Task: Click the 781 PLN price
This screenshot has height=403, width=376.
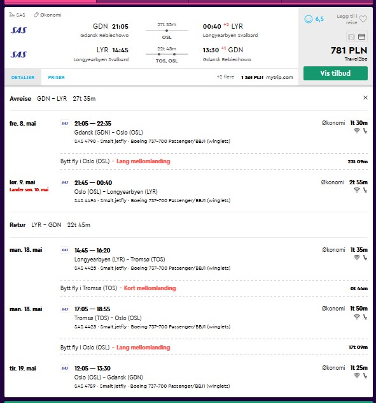Action: tap(349, 50)
